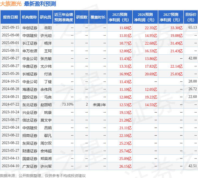The image size is (198, 178).
Task: Click institution 长城证券
Action: [30, 74]
